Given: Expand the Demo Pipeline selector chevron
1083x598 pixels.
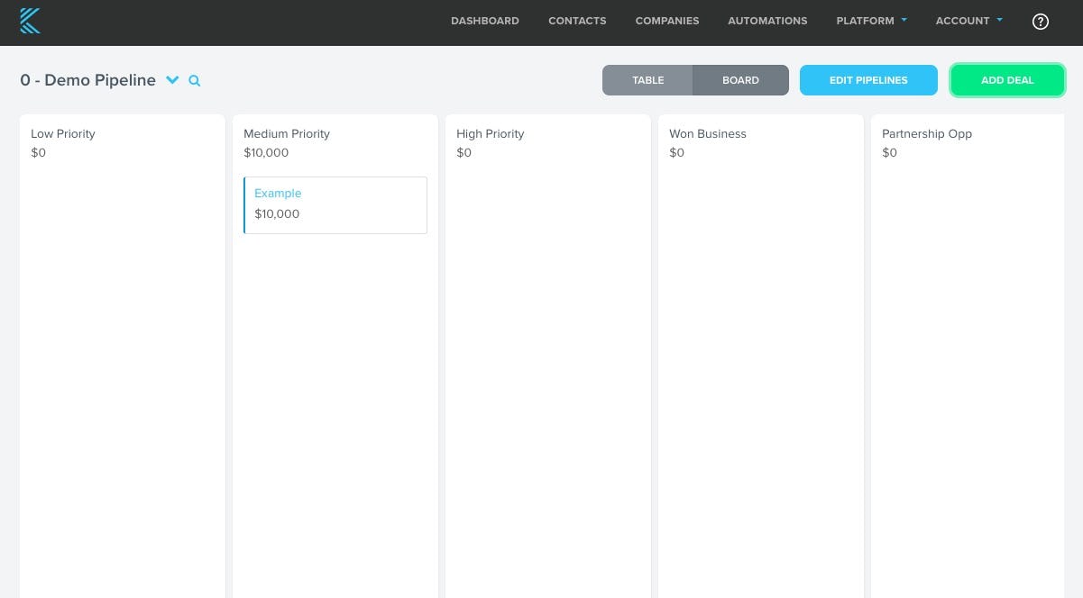Looking at the screenshot, I should pyautogui.click(x=172, y=80).
